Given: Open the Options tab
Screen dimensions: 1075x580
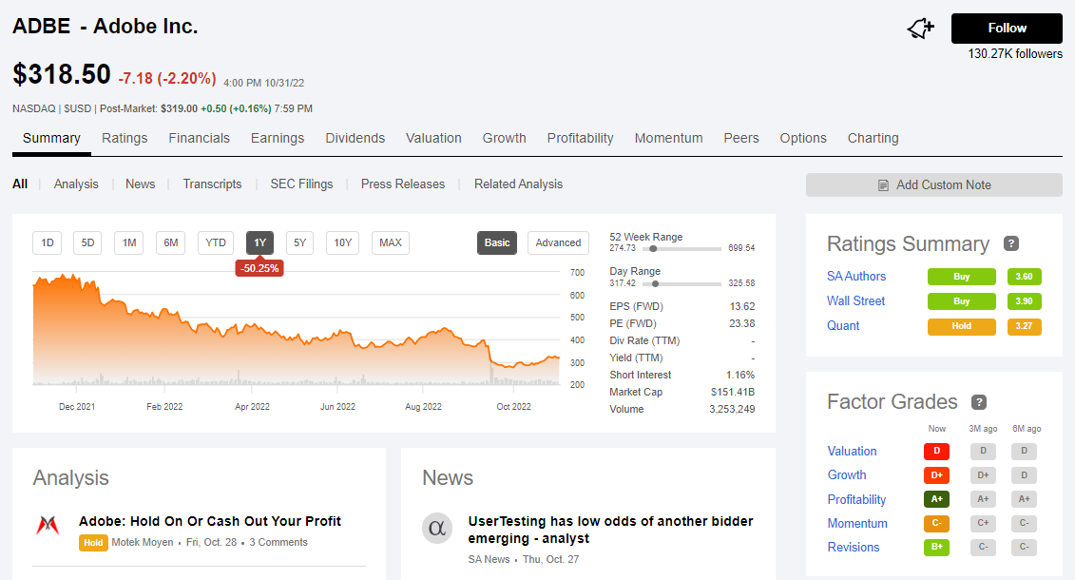Looking at the screenshot, I should (x=803, y=138).
